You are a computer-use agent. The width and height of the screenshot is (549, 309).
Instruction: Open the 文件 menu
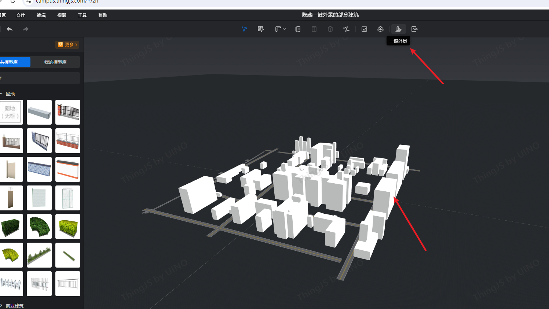pos(21,15)
